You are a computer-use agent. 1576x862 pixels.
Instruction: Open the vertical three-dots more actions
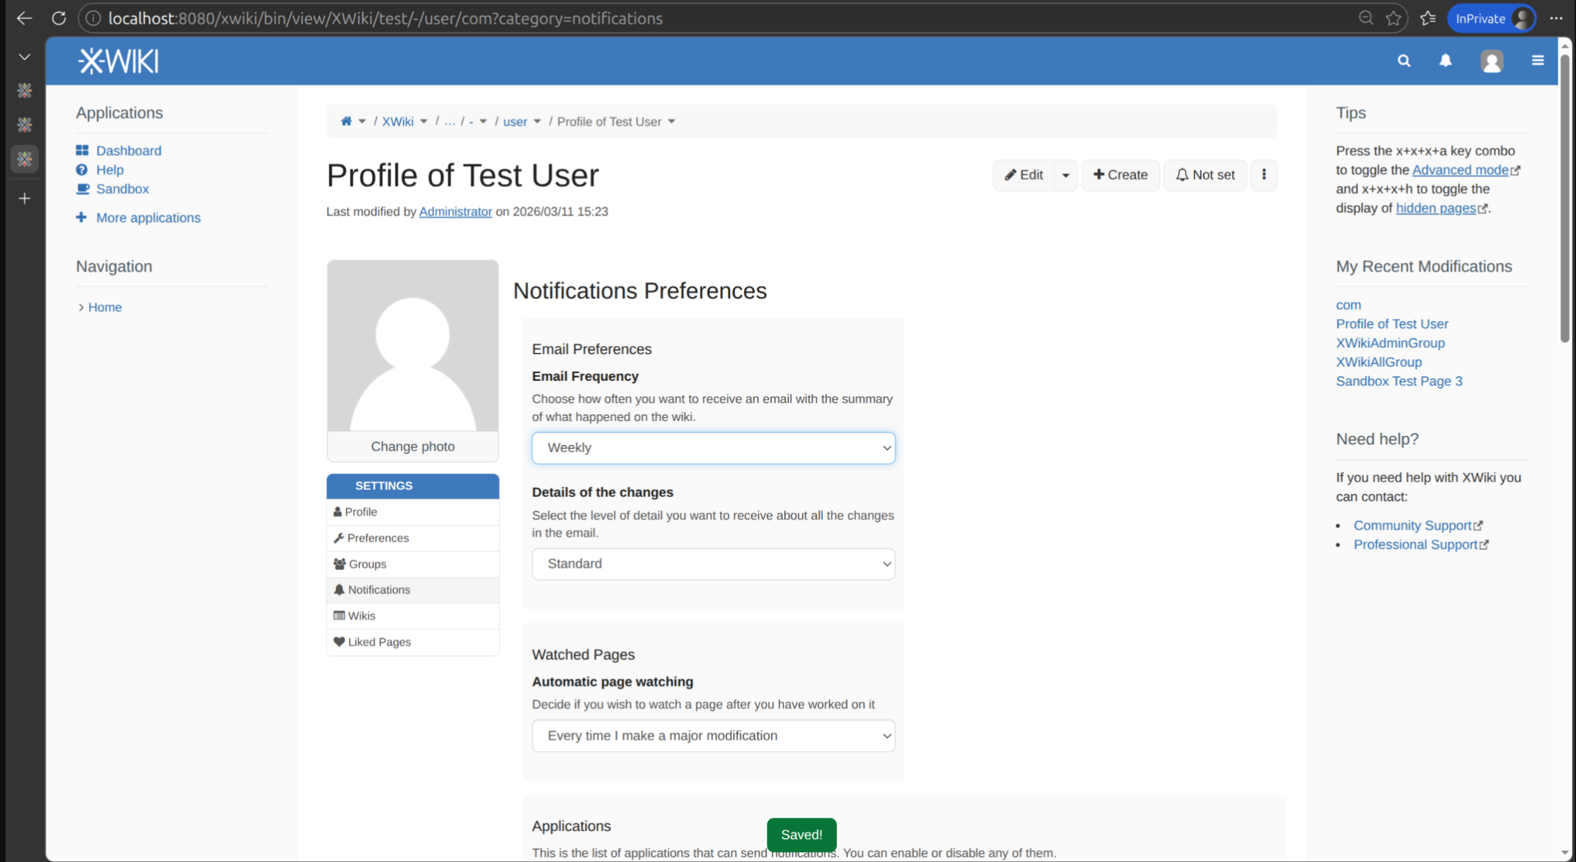click(x=1263, y=174)
